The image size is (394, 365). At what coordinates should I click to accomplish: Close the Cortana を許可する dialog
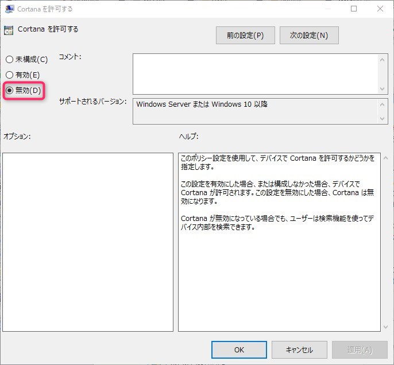(x=380, y=9)
